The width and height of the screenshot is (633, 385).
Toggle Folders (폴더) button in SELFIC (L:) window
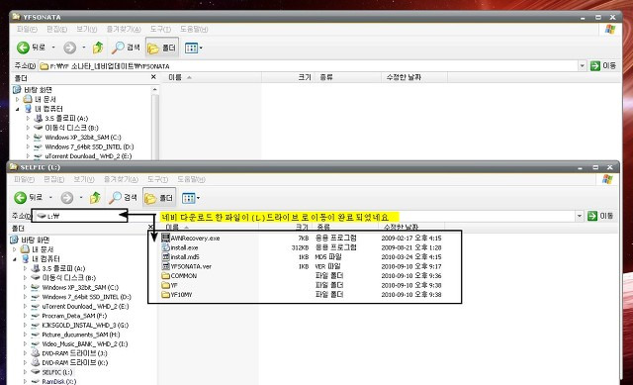[159, 198]
